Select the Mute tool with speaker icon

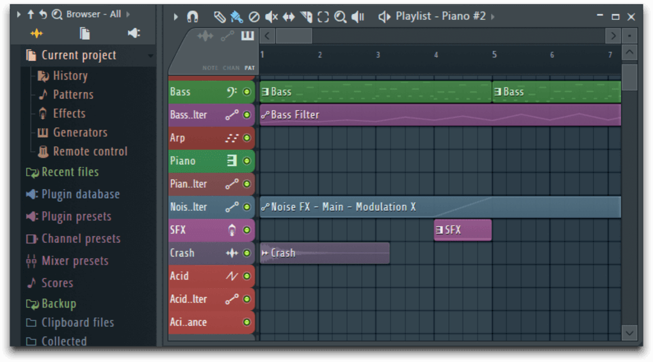click(271, 17)
